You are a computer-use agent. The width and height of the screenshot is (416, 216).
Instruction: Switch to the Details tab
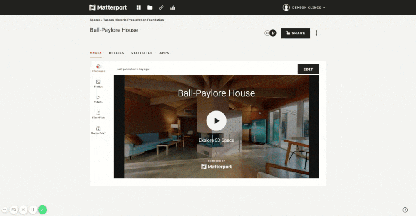coord(116,53)
